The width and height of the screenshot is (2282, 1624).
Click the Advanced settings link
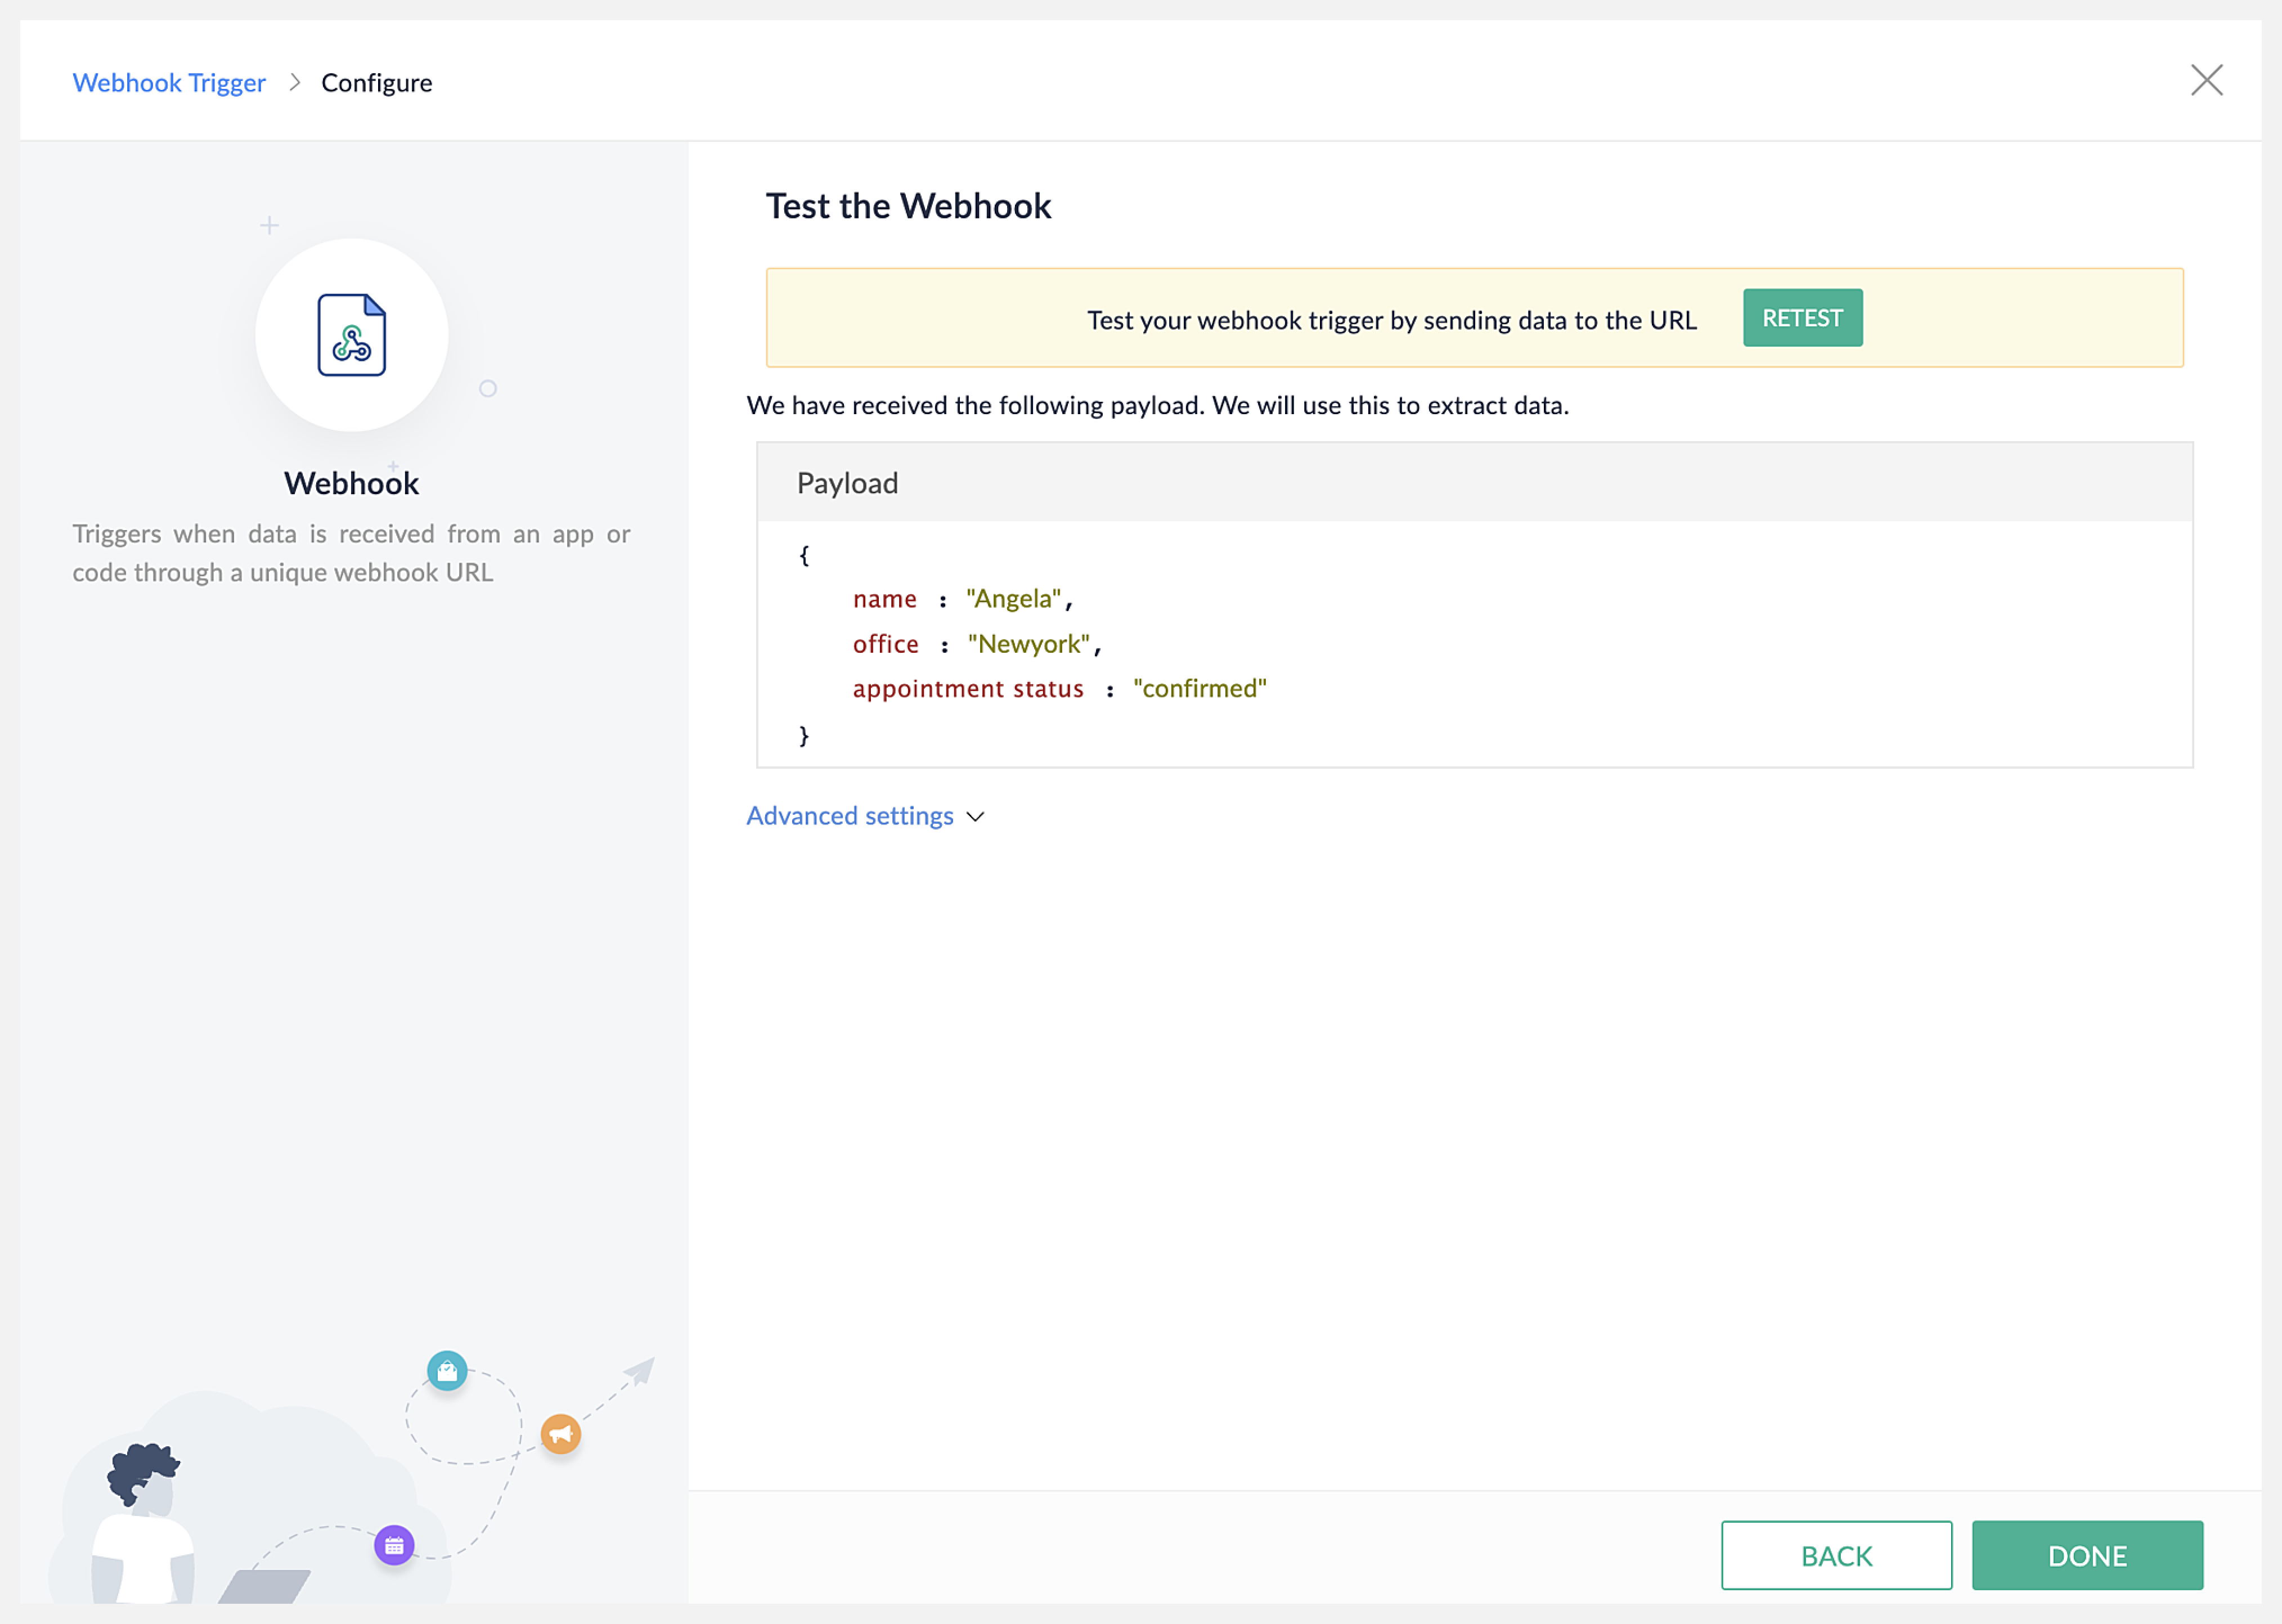pyautogui.click(x=850, y=816)
